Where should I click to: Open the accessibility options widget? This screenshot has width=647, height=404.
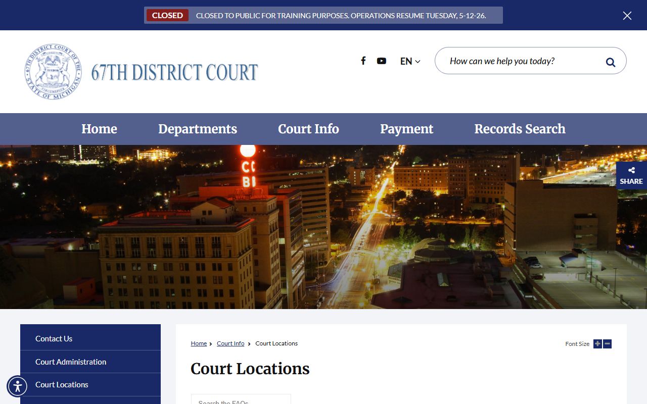[18, 386]
